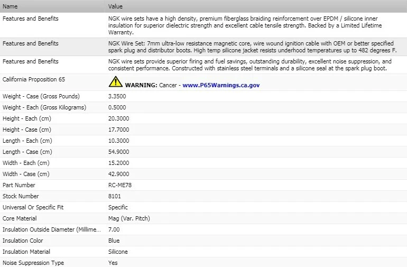Click the fiberglass braiding reinforcement description
The height and width of the screenshot is (267, 407).
tap(245, 25)
